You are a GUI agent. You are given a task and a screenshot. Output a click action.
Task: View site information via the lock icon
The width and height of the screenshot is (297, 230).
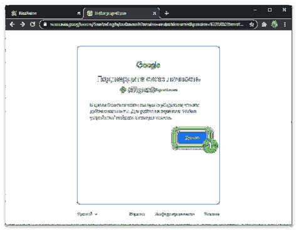tap(45, 24)
